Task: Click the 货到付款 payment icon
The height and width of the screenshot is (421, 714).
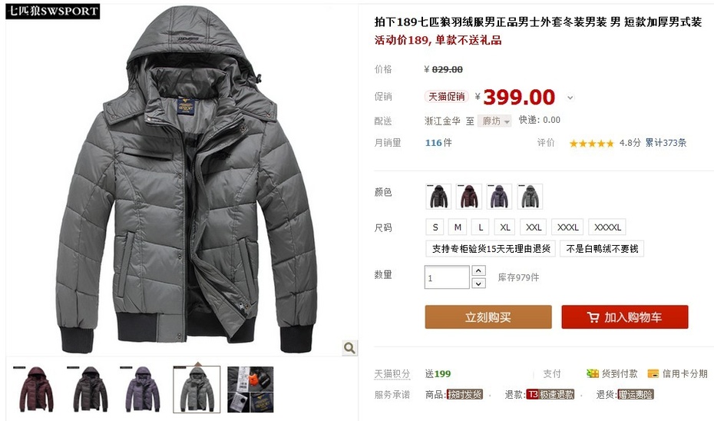Action: [593, 373]
